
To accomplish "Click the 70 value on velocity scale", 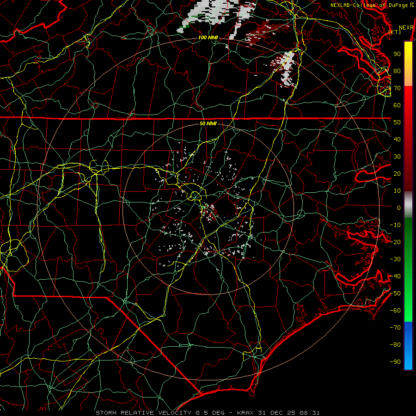I will tap(397, 88).
